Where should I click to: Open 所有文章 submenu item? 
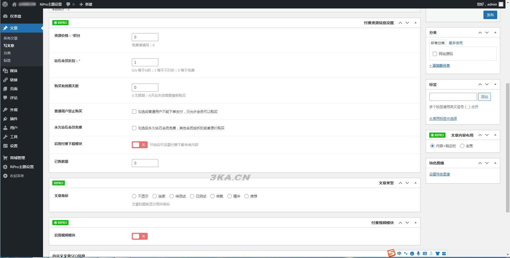point(11,38)
